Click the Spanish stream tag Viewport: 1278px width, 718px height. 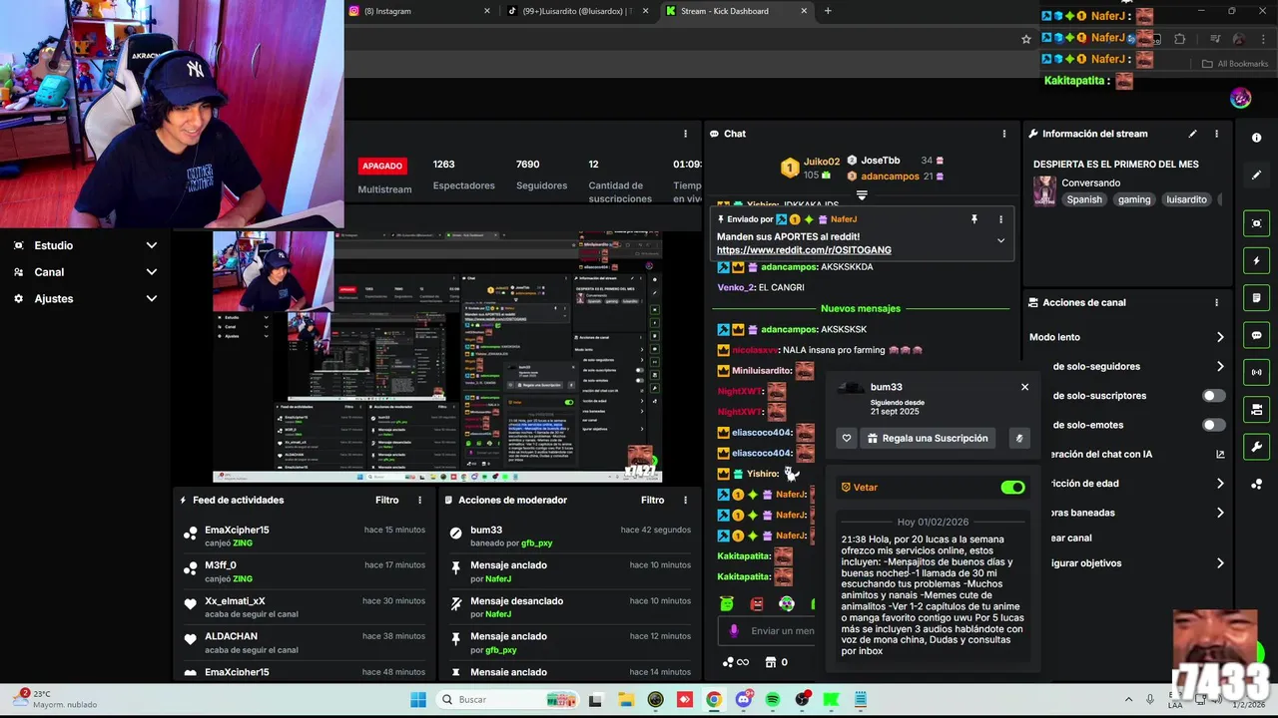pos(1084,199)
